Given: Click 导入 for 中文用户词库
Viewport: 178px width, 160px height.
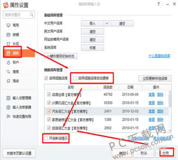Looking at the screenshot, I should coord(92,23).
